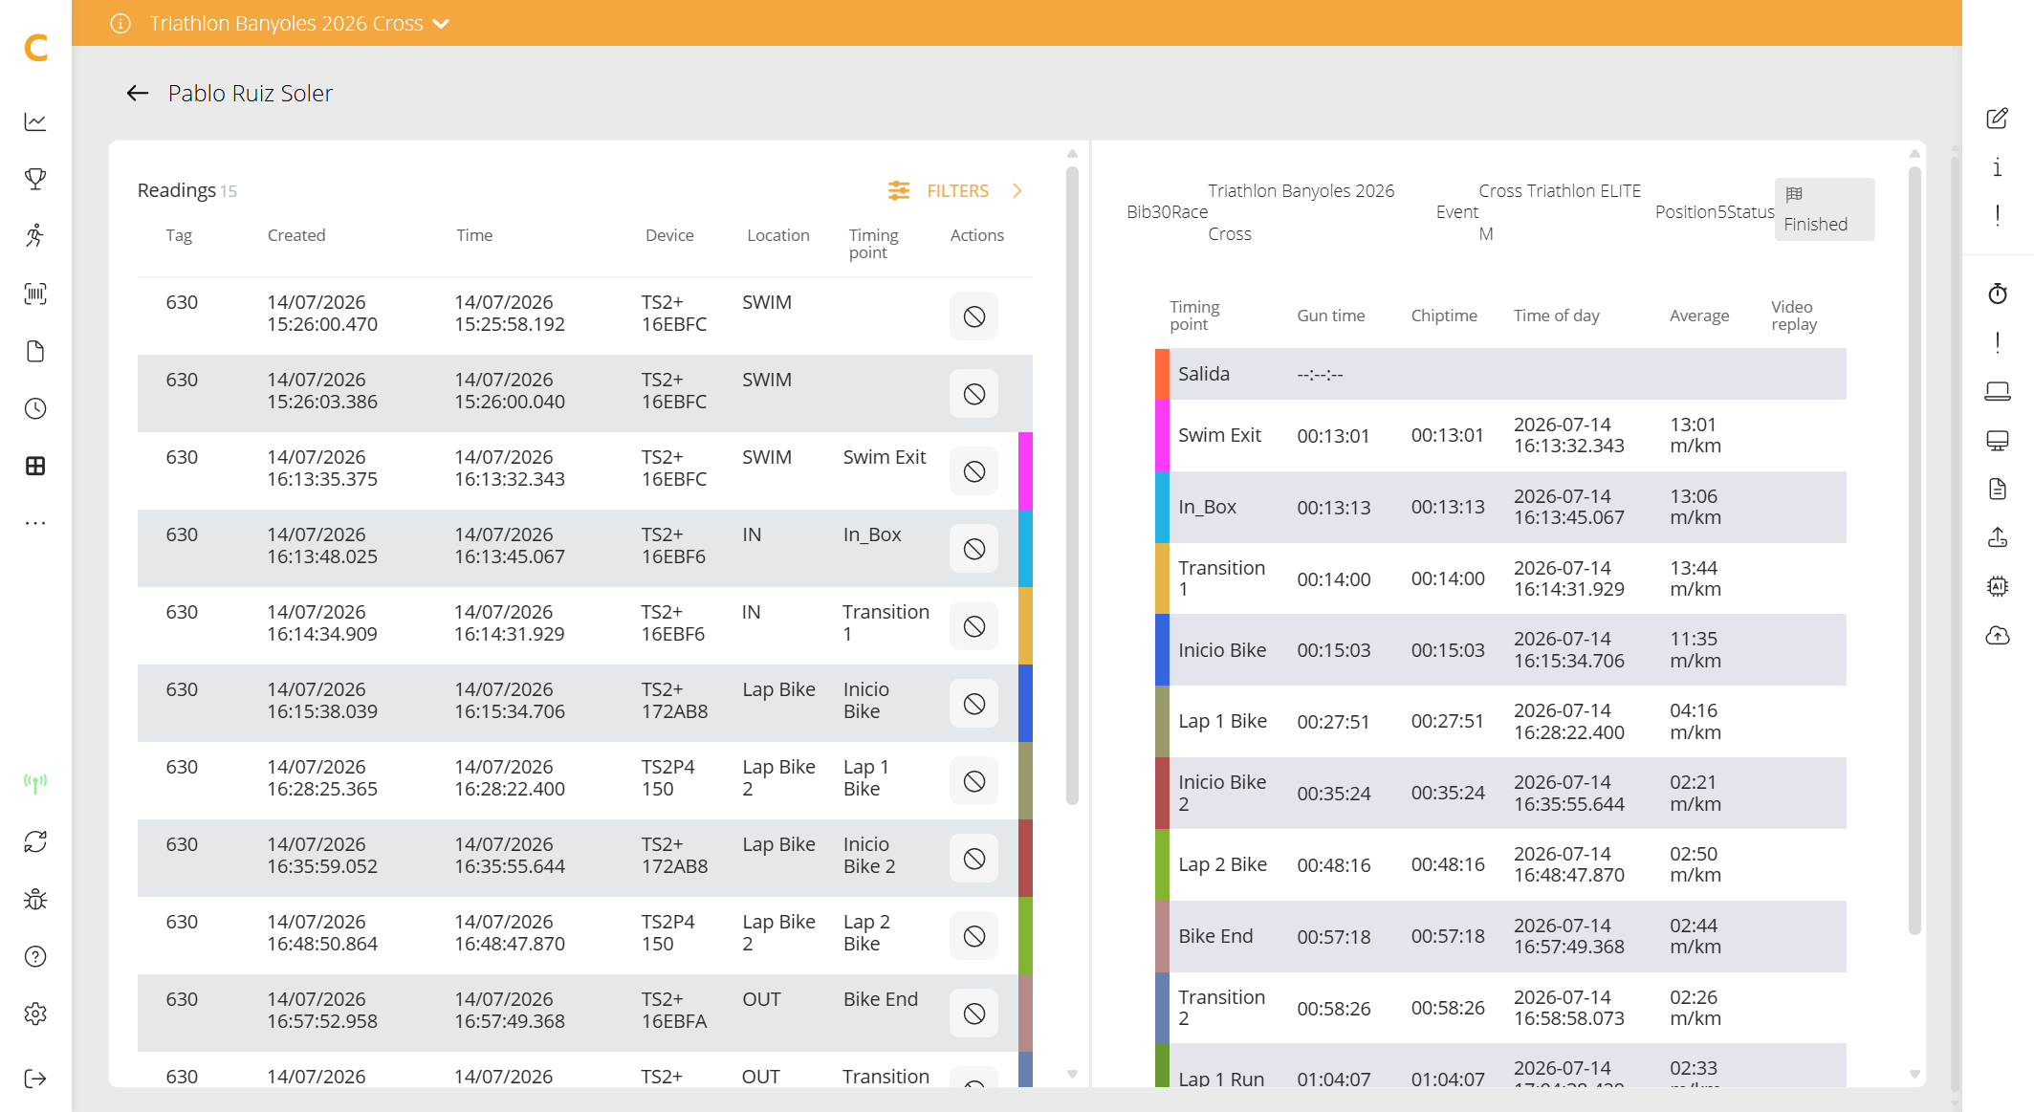The height and width of the screenshot is (1112, 2034).
Task: Select the Salida timing point row
Action: (1500, 374)
